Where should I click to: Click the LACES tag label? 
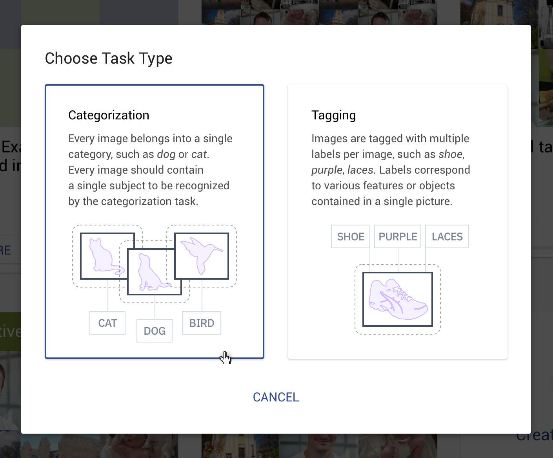tap(447, 236)
